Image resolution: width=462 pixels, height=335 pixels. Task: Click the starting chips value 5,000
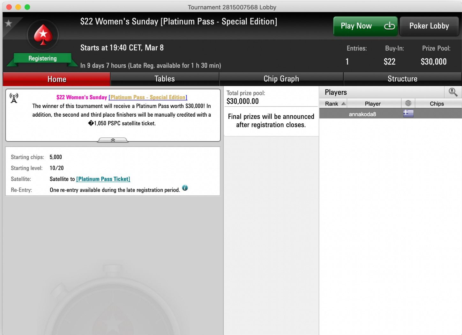(56, 157)
